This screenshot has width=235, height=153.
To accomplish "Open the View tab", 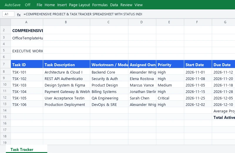I will coord(138,5).
